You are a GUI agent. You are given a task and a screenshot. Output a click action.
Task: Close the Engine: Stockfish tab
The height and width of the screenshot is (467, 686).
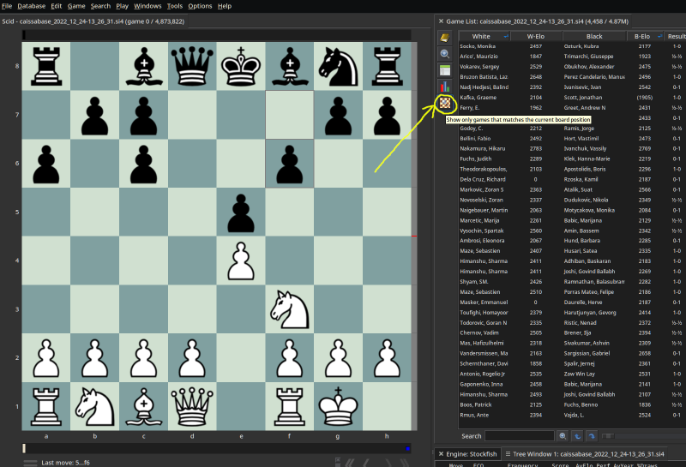click(x=440, y=453)
